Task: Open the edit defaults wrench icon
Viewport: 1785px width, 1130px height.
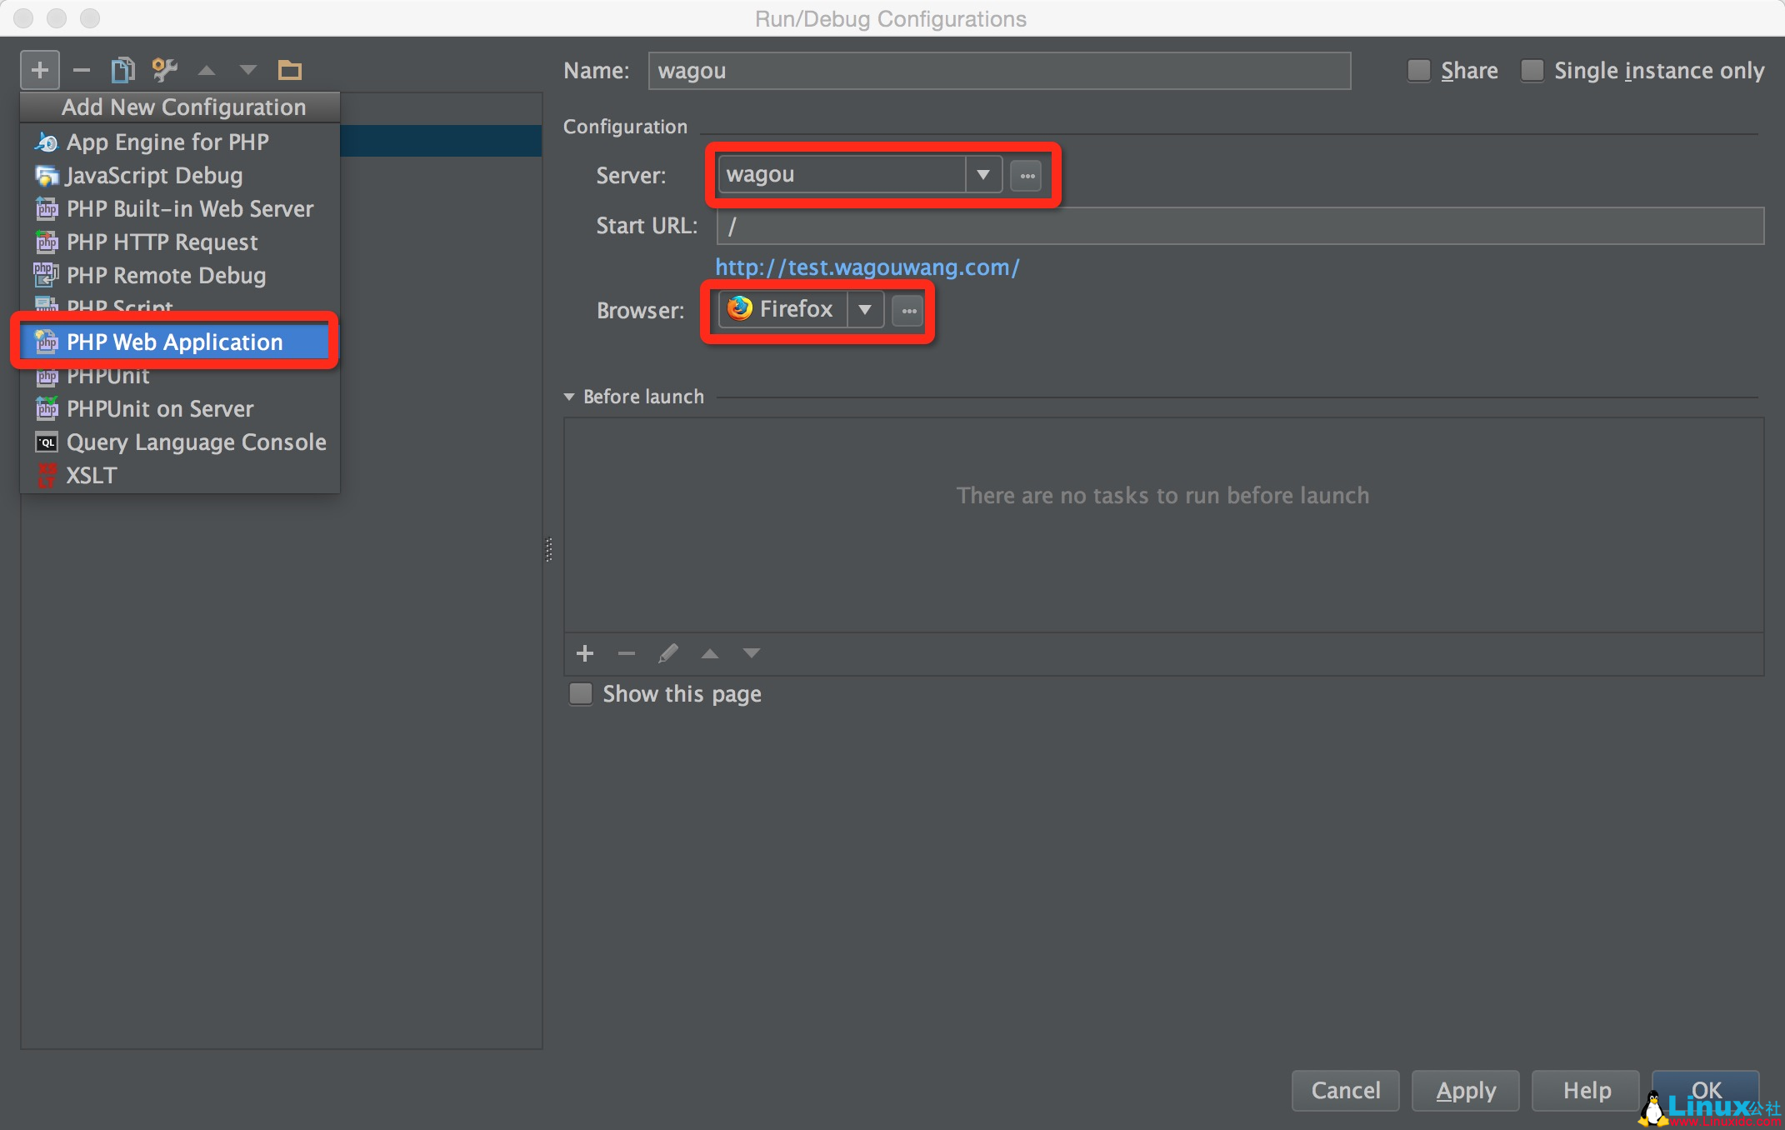Action: 164,70
